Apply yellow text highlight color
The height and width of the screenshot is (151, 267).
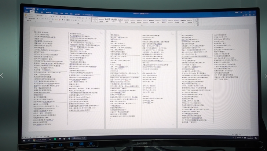56,19
